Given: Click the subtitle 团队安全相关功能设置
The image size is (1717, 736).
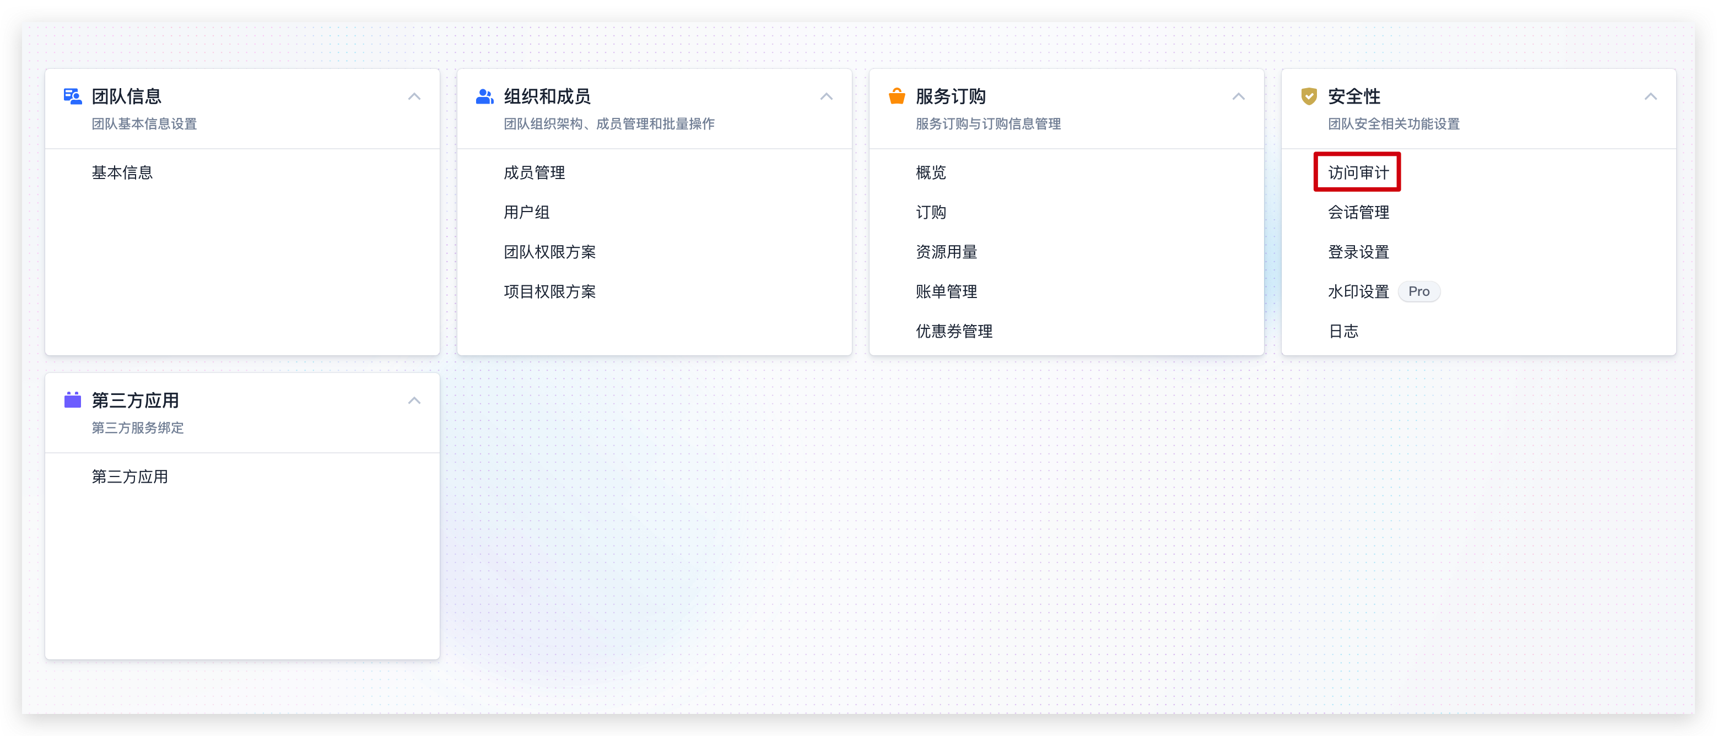Looking at the screenshot, I should 1393,124.
